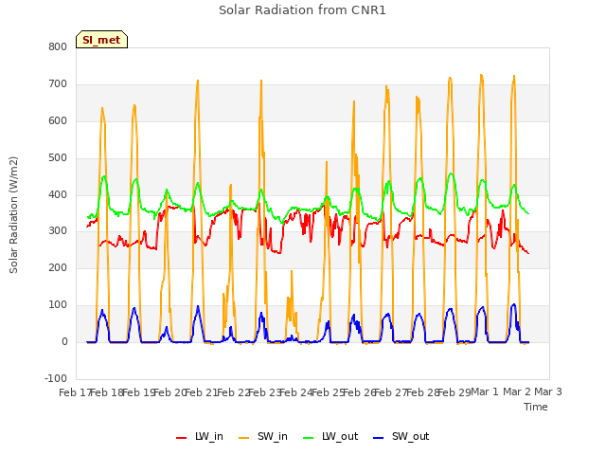Click the Feb 23 x-axis label
Viewport: 606px width, 455px height.
pos(264,392)
